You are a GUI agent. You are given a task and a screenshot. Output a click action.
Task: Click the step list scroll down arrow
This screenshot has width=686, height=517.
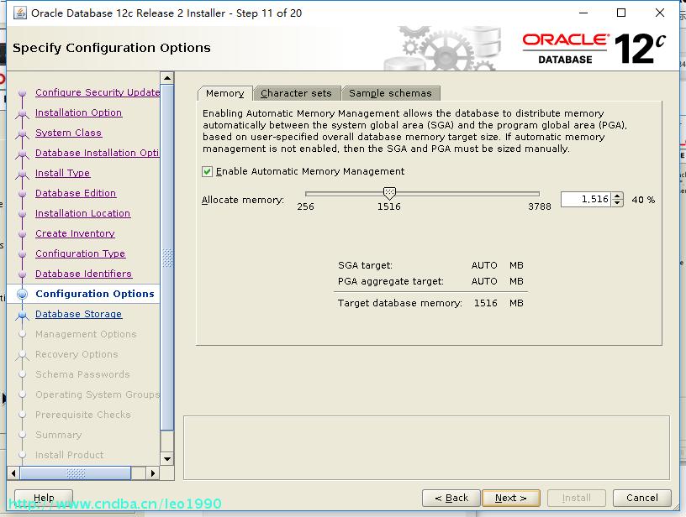point(167,459)
